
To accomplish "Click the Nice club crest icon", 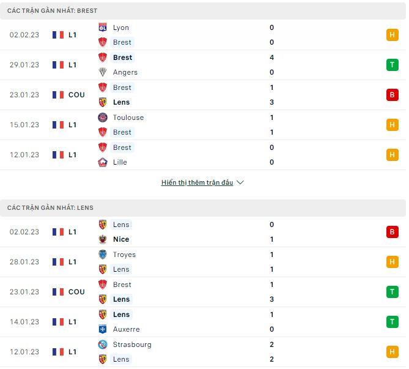I will (x=103, y=239).
